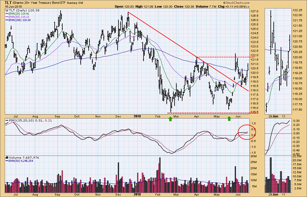Click the Low 120.30 value

pos(163,6)
